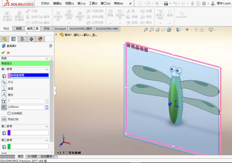
Task: Open the 视图 menu
Action: (x=69, y=3)
